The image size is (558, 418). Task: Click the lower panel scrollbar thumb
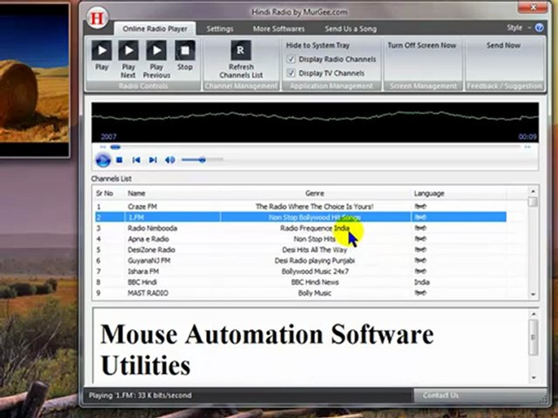(534, 337)
